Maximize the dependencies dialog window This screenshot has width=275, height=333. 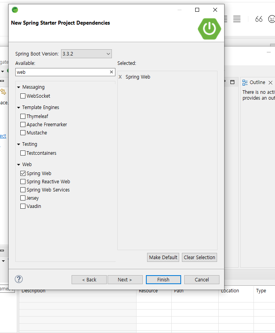[197, 10]
